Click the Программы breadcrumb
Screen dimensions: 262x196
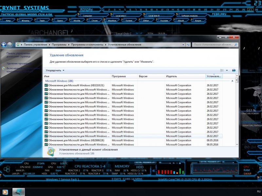(59, 45)
